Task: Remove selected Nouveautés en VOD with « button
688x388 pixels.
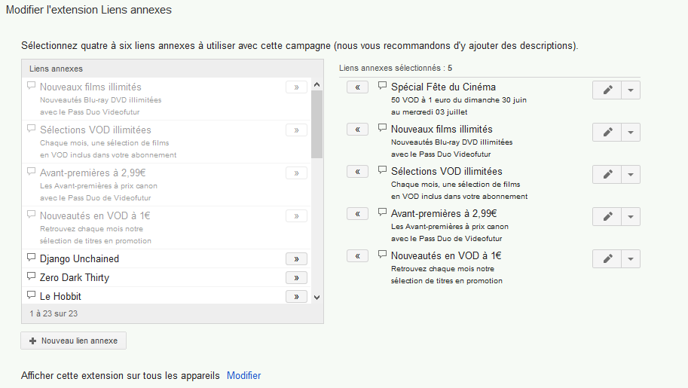Action: click(x=358, y=255)
